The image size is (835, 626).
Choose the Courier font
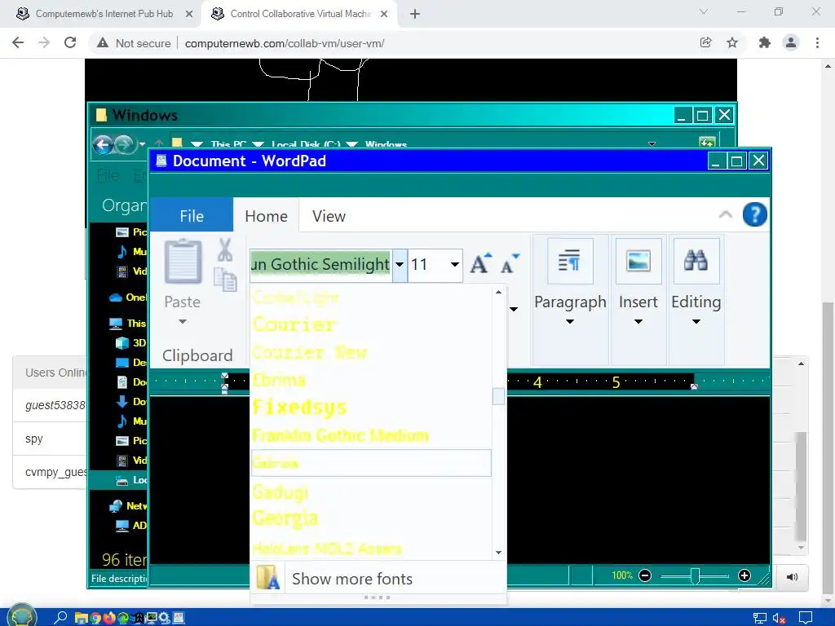[x=294, y=324]
